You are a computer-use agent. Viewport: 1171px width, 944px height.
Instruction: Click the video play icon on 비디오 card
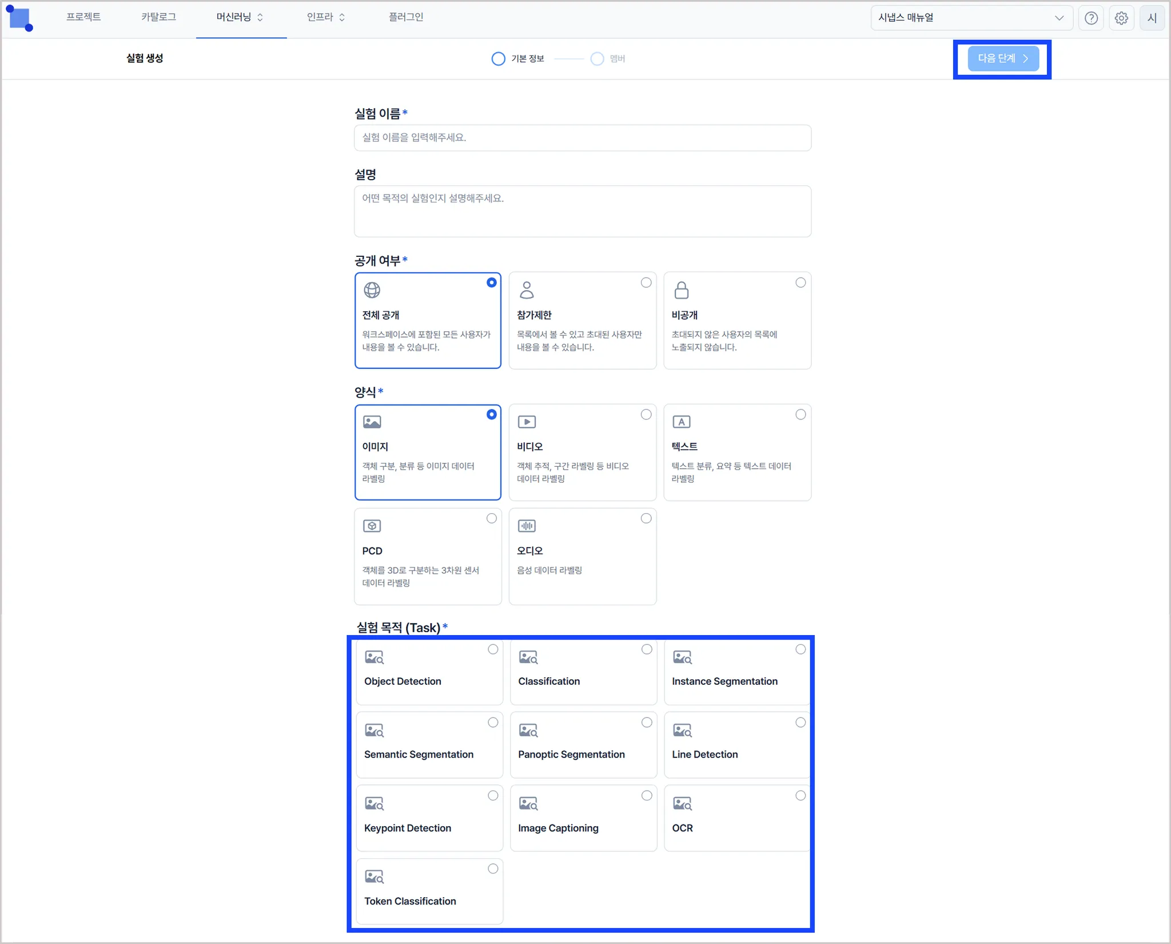(x=527, y=422)
